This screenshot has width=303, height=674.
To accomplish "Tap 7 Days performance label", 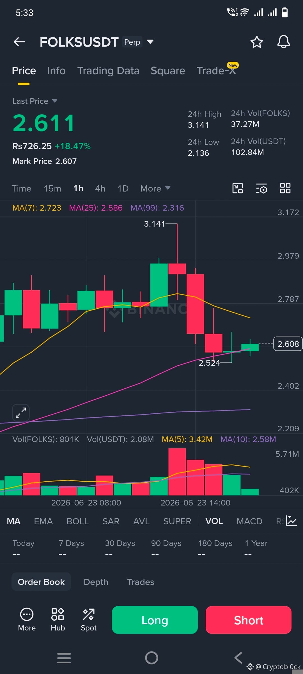I will tap(71, 543).
